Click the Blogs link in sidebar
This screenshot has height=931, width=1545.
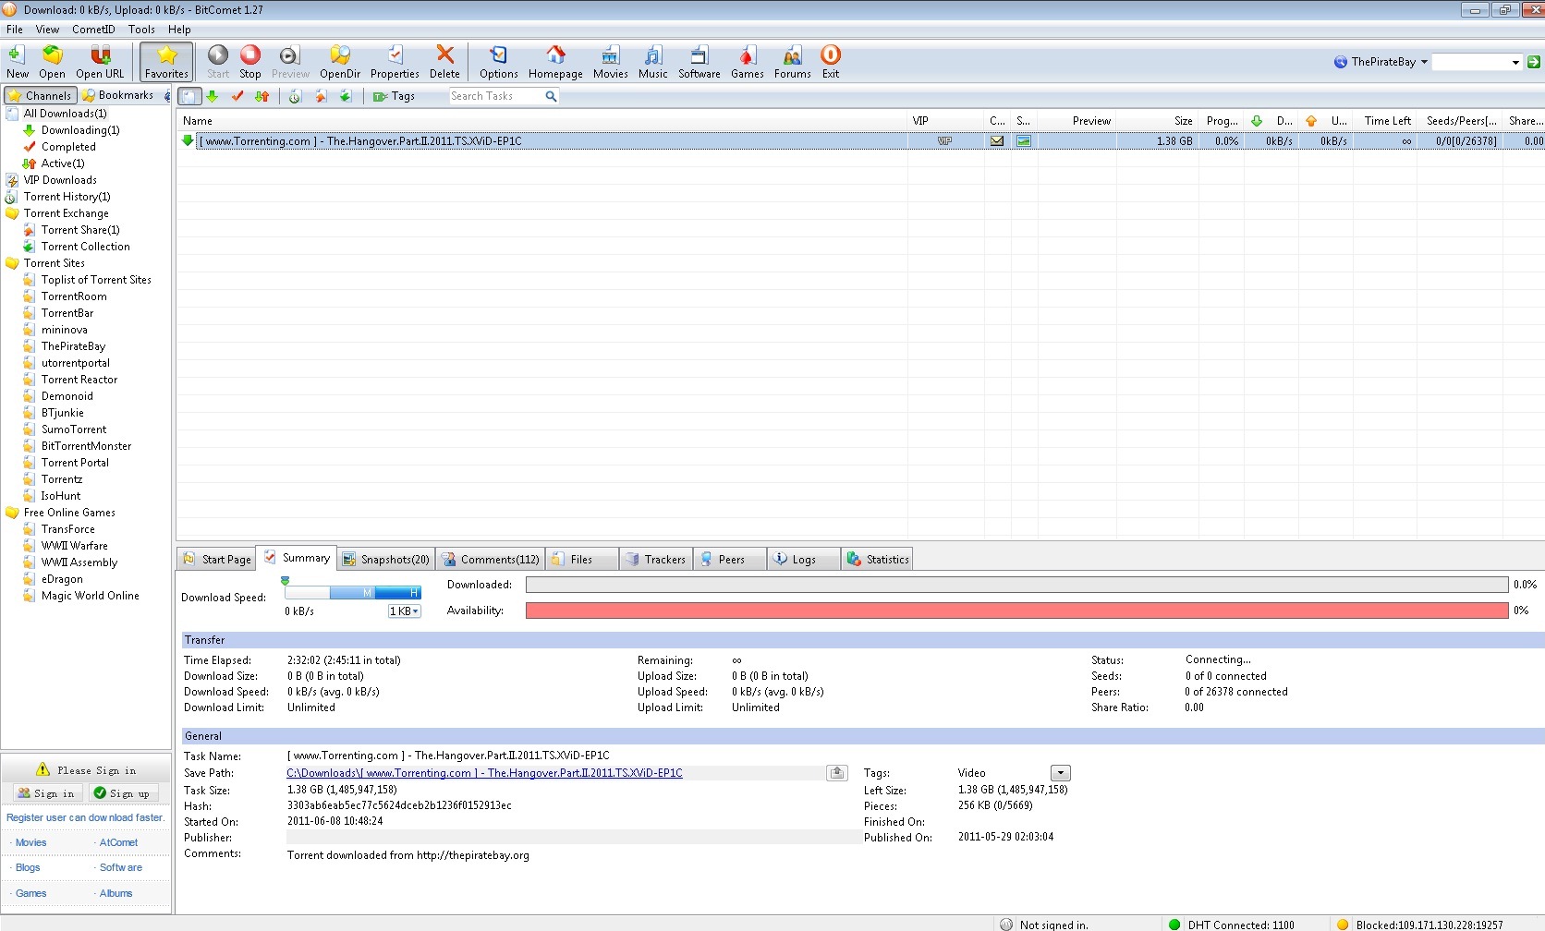28,867
